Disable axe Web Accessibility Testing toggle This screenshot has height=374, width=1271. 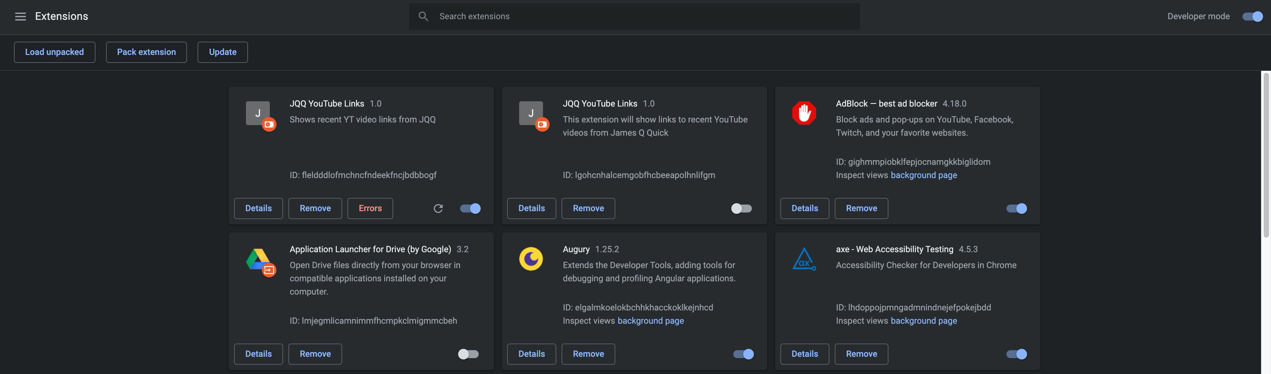coord(1016,354)
